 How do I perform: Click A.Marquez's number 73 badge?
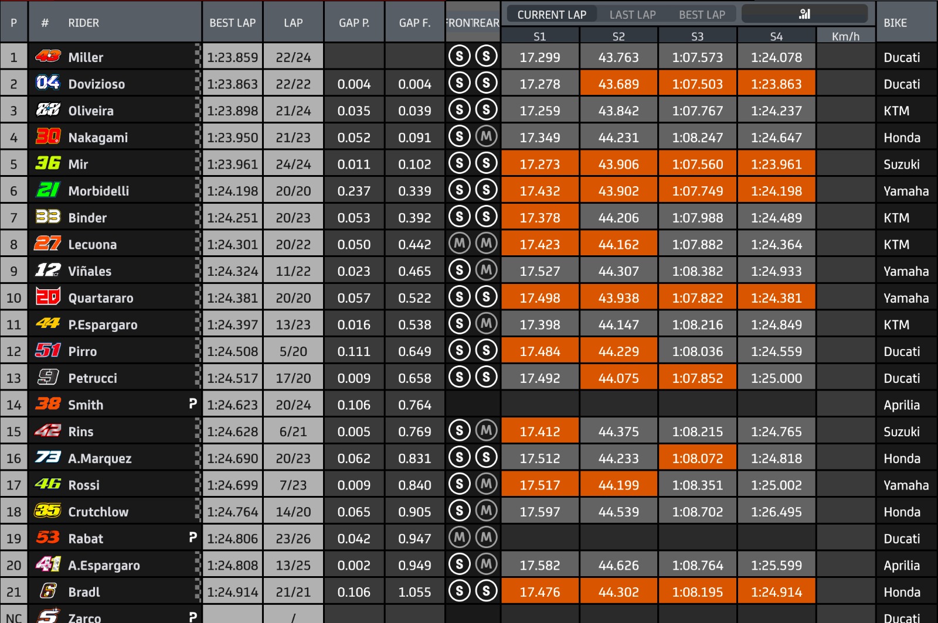48,457
